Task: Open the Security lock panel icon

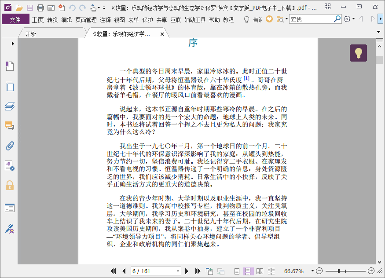Action: 10,186
